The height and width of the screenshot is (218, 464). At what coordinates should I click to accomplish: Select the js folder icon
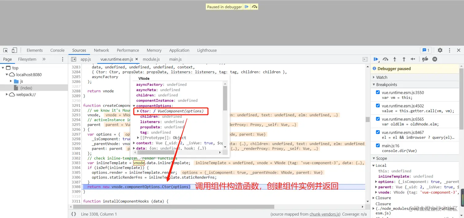pos(17,81)
